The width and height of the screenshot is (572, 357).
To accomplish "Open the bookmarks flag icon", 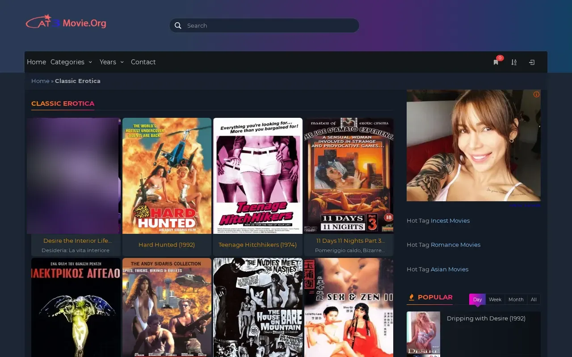I will [496, 62].
